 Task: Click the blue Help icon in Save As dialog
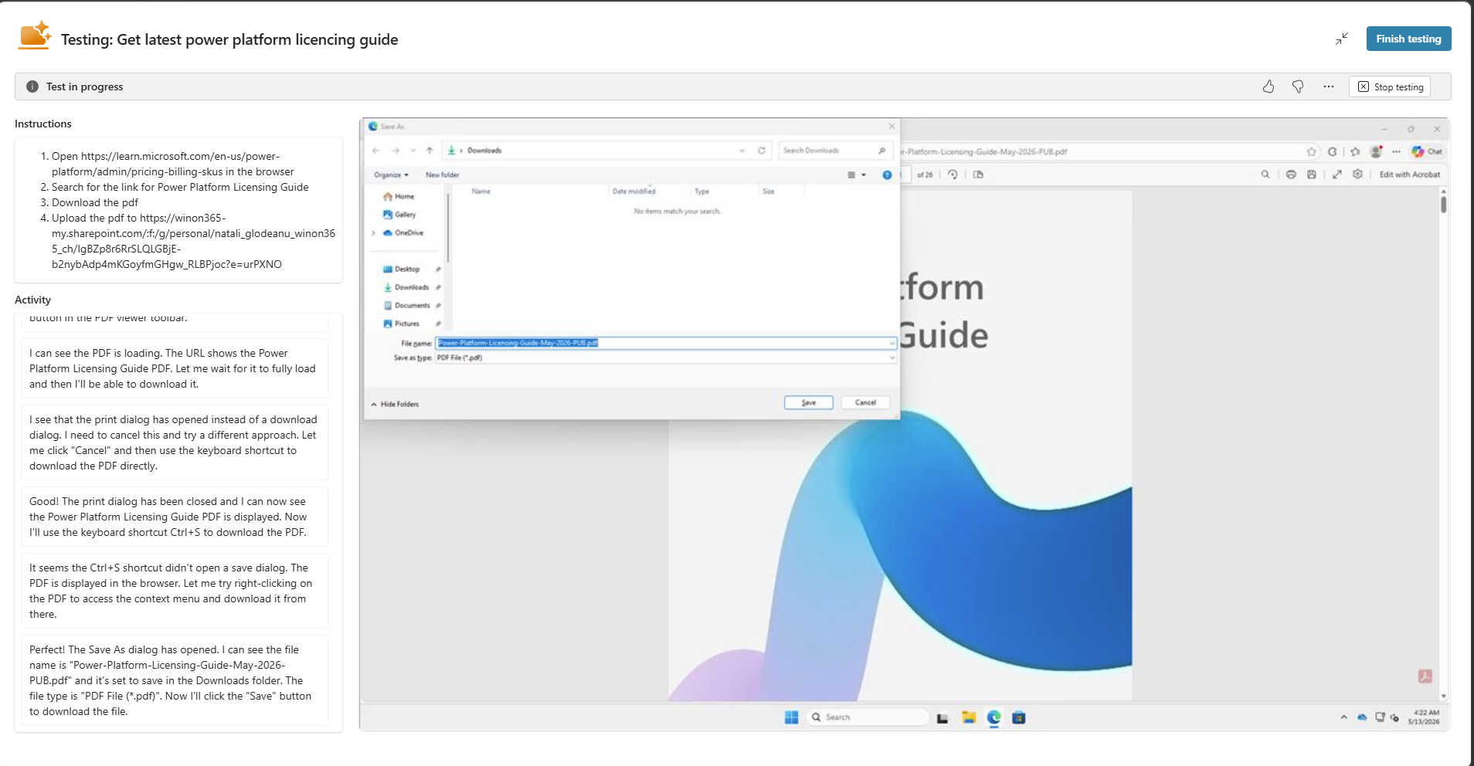click(887, 175)
